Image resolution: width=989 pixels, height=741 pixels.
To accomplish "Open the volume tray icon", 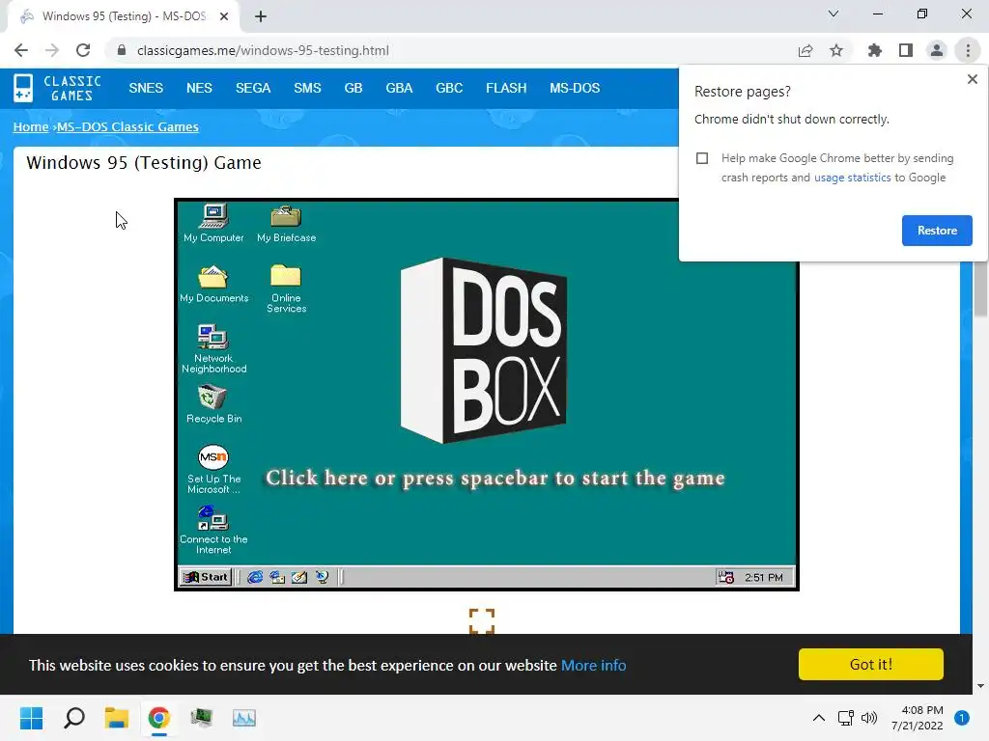I will pos(869,718).
